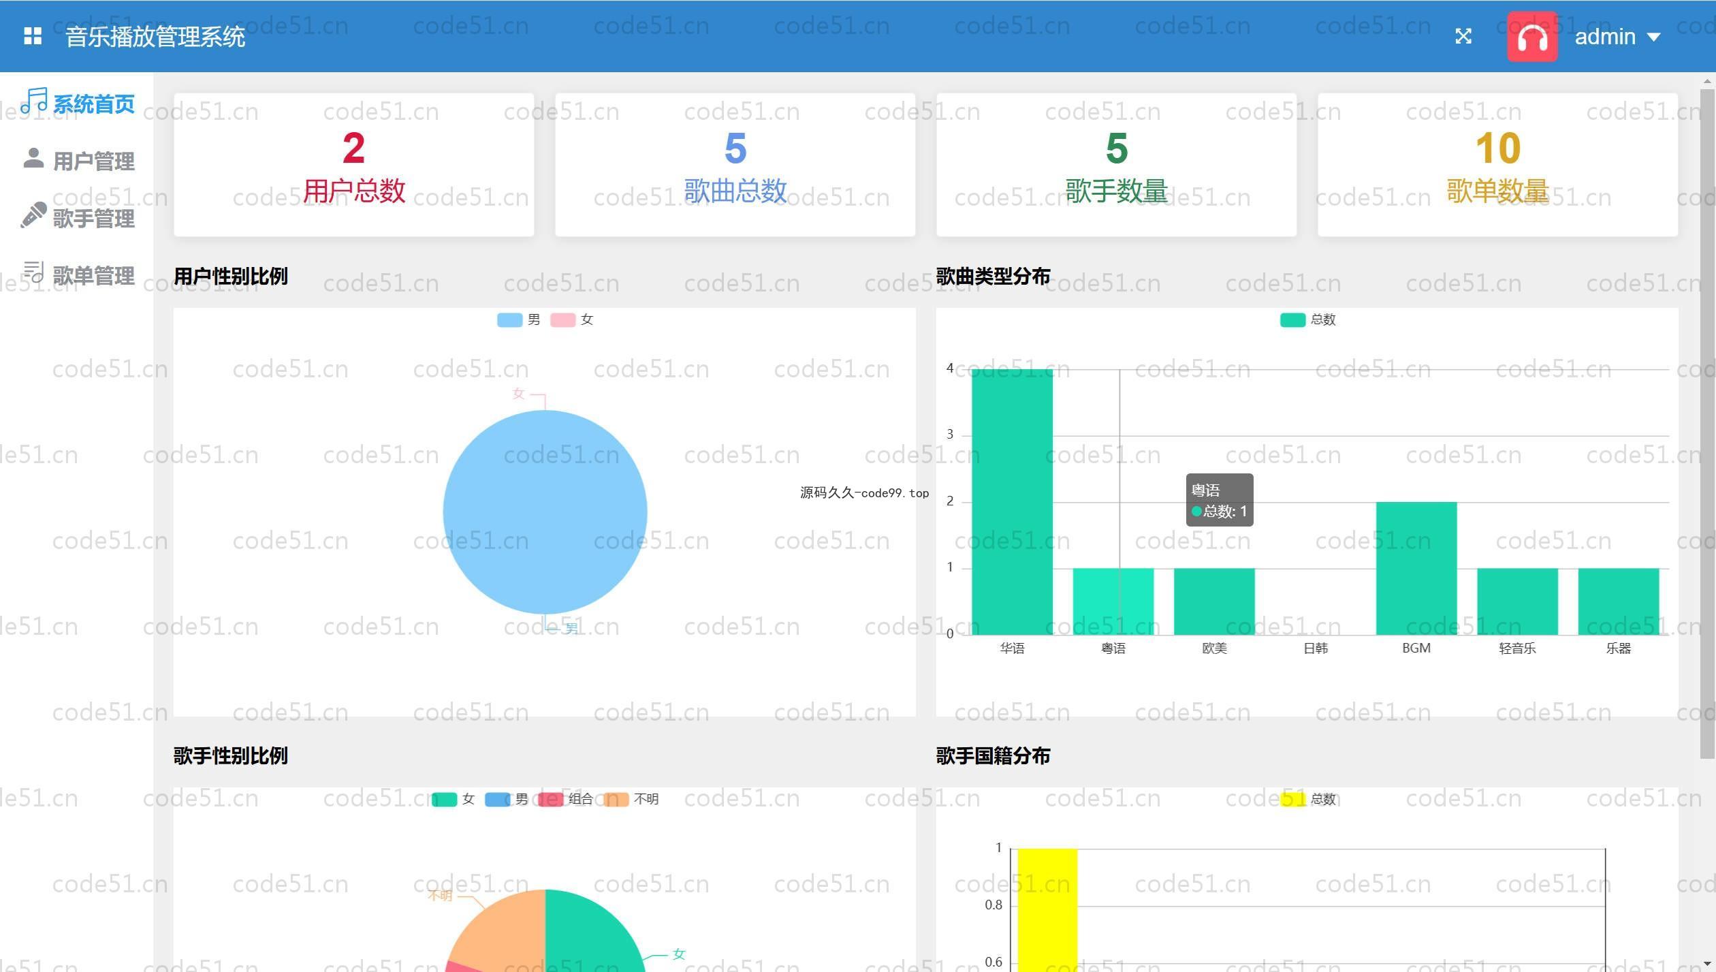Viewport: 1716px width, 972px height.
Task: Toggle 组合 legend in singer gender chart
Action: pyautogui.click(x=566, y=799)
